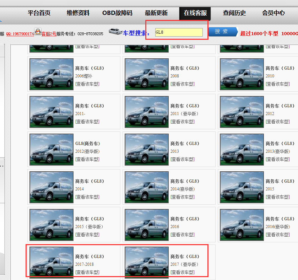
Task: Focus the 车型搜索 input field with GL8
Action: point(179,32)
